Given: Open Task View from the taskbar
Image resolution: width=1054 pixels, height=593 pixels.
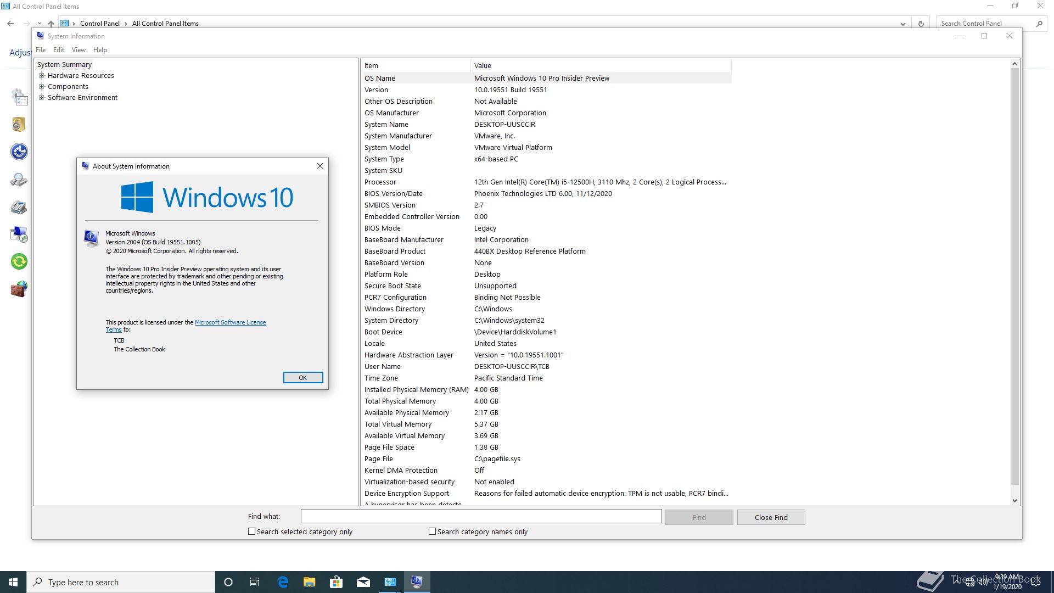Looking at the screenshot, I should coord(255,582).
